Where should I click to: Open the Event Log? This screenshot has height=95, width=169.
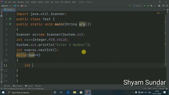tap(161, 86)
